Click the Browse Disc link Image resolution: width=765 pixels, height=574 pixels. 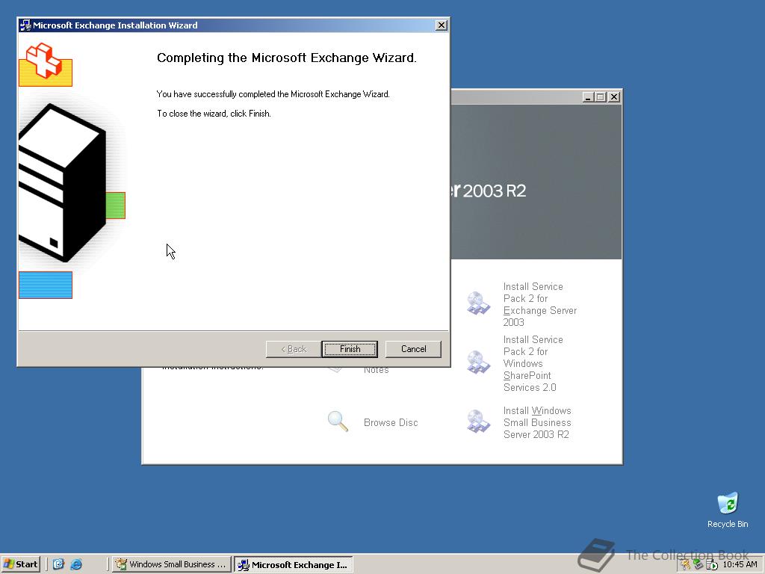pos(391,423)
